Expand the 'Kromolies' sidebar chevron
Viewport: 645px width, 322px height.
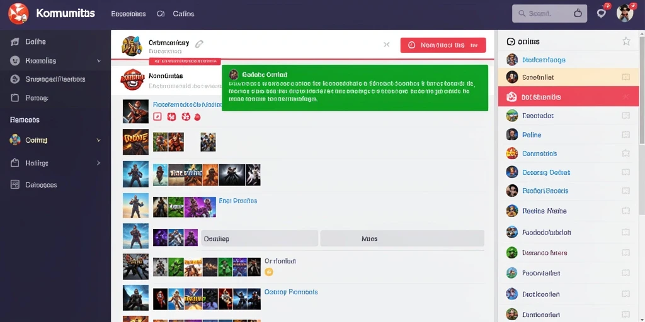[99, 61]
